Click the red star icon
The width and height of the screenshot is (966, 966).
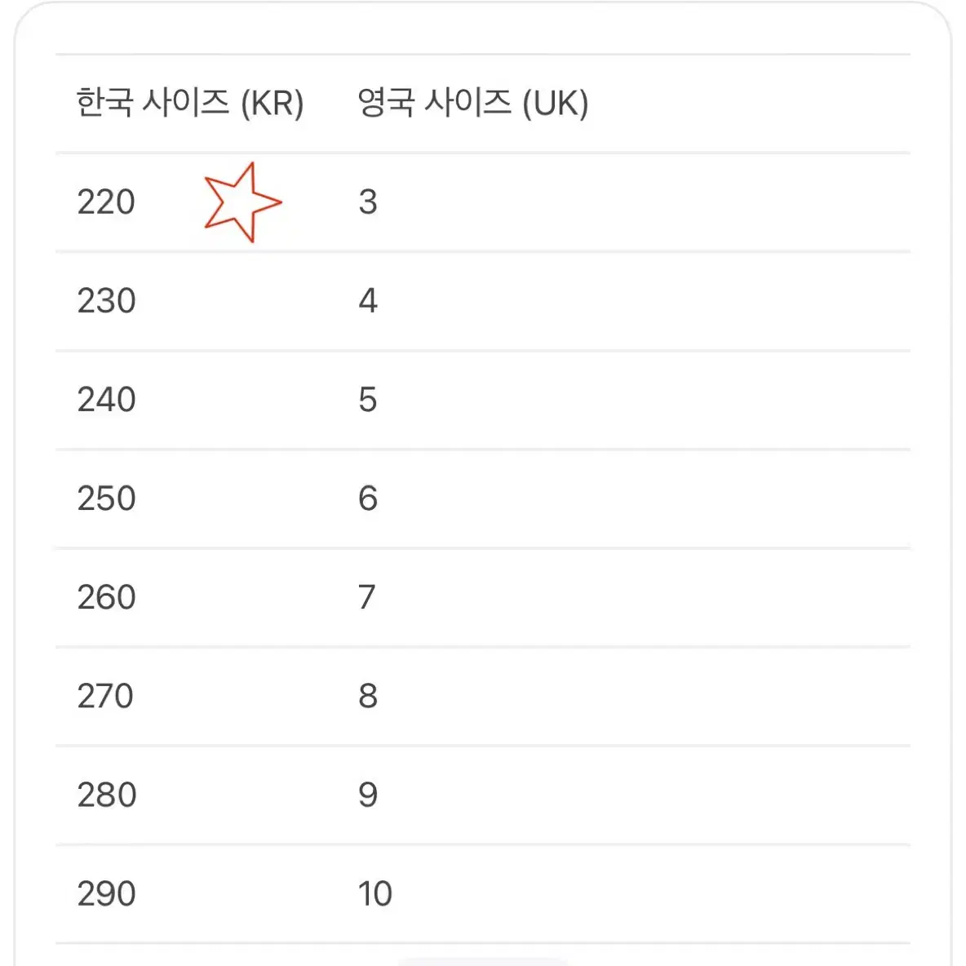pos(243,202)
